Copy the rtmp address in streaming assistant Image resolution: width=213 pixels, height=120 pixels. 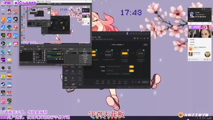(132, 67)
